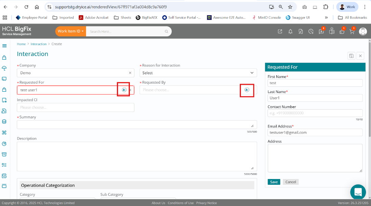Open the notifications bell icon

tap(290, 31)
